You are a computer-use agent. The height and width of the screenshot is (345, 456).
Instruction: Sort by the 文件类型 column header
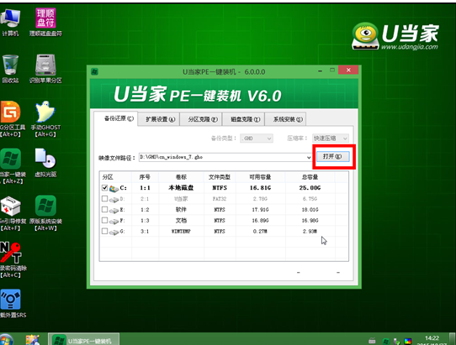coord(220,177)
